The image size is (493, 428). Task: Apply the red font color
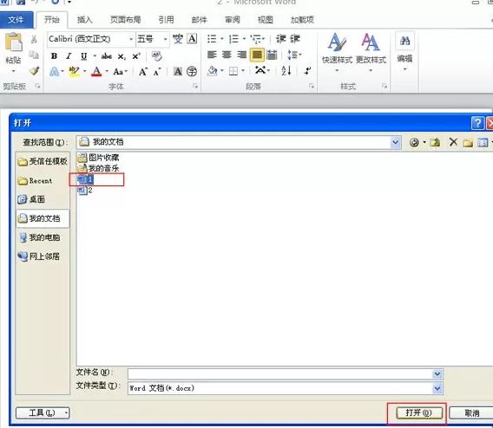(x=96, y=72)
